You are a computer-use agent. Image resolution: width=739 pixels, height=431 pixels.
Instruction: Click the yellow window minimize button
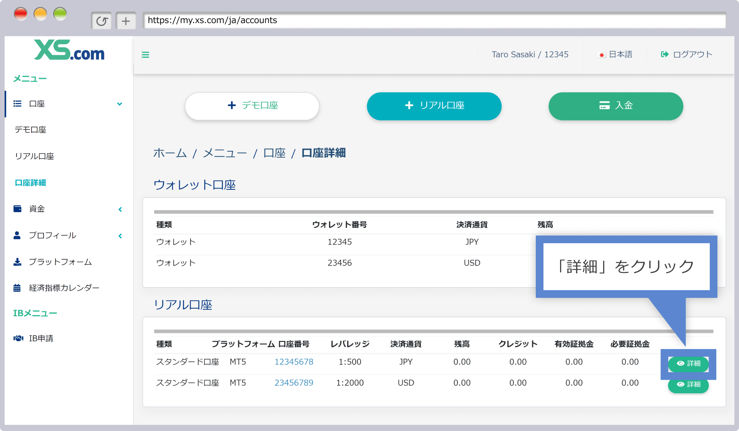pyautogui.click(x=40, y=14)
